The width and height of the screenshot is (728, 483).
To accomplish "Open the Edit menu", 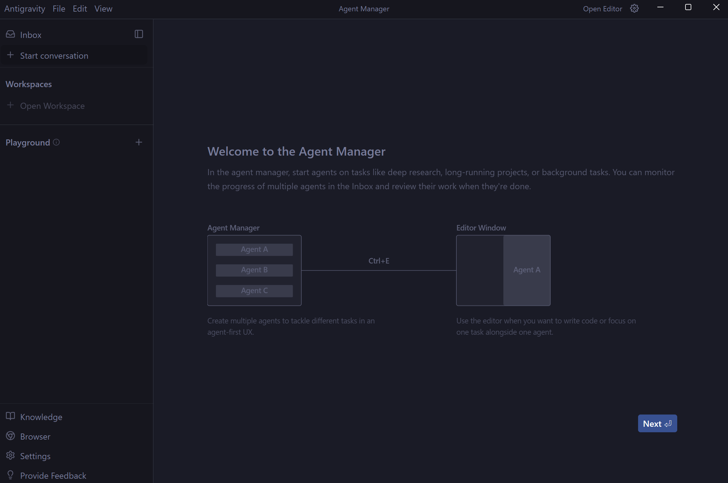I will tap(80, 9).
